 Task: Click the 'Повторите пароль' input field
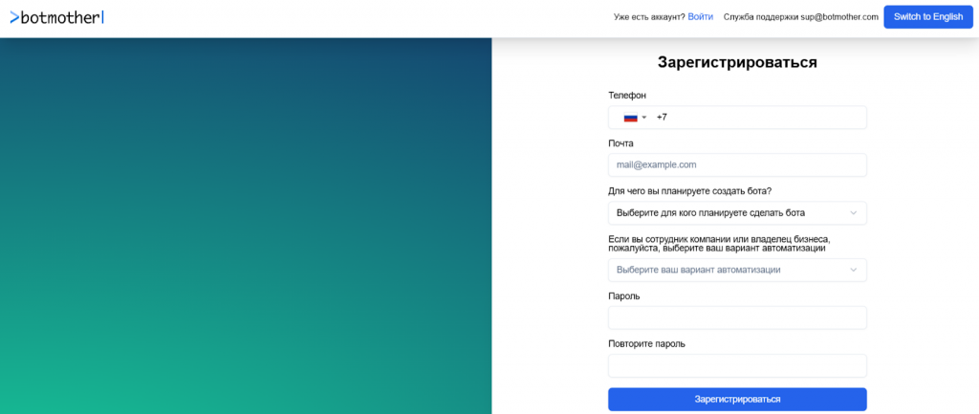(x=737, y=365)
